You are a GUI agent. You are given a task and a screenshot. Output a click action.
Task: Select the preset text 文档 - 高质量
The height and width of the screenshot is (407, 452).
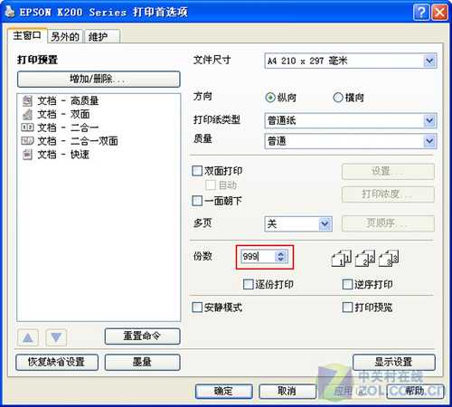tap(68, 100)
